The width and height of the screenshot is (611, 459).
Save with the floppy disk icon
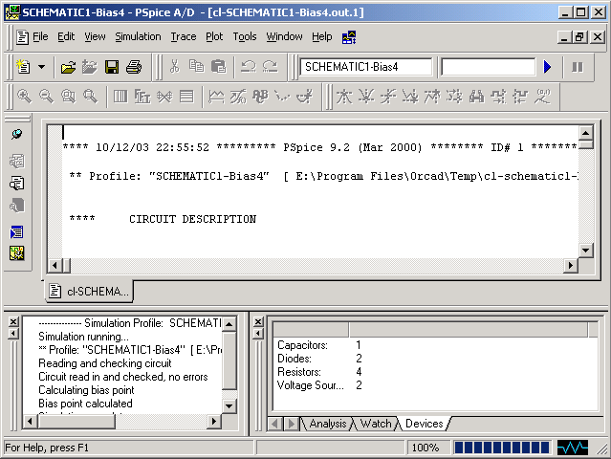click(112, 67)
